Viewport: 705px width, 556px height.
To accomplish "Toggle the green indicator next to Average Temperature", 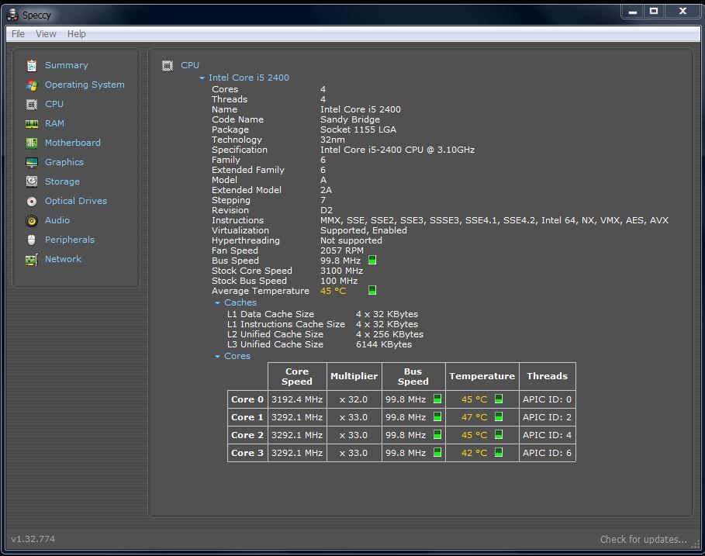I will pos(372,291).
